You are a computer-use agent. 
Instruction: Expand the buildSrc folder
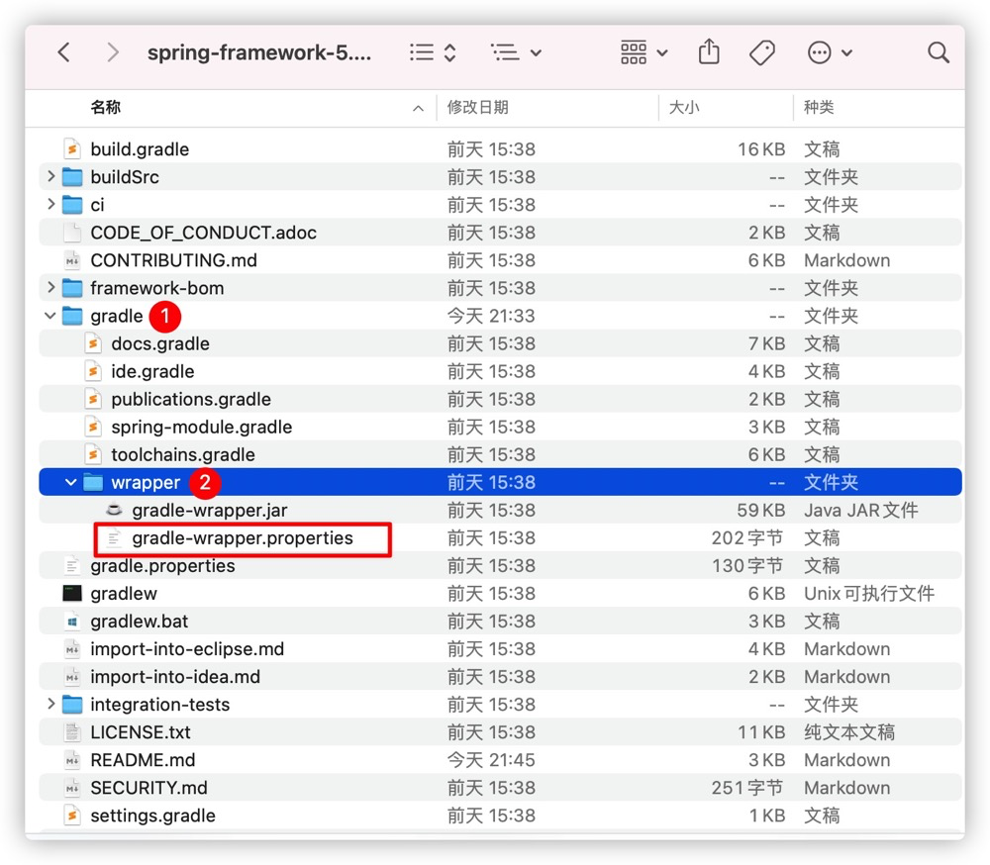(51, 176)
